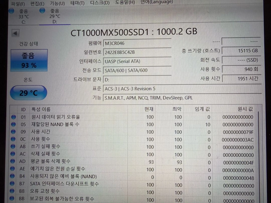The height and width of the screenshot is (203, 271).
Task: Select the row 삭제 실패 횟수
Action: [x=133, y=154]
